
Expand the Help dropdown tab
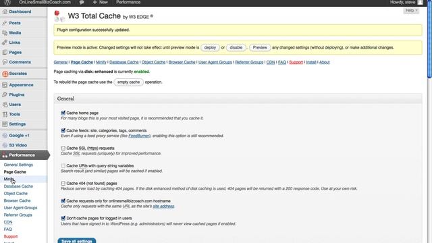411,11
